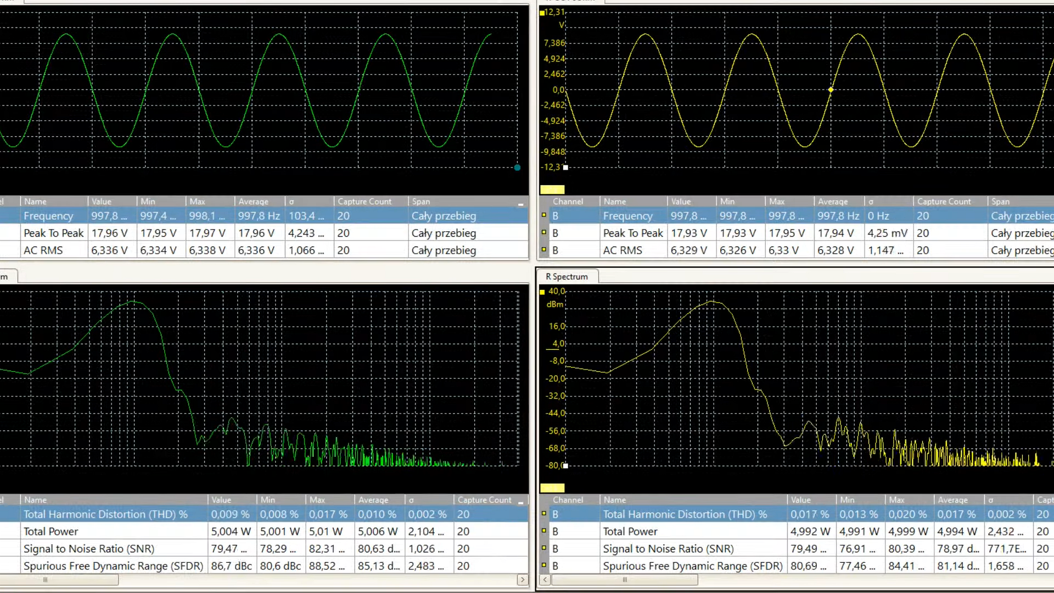Select Spurious Free Dynamic Range name in R Spectrum table
1054x593 pixels.
click(693, 565)
